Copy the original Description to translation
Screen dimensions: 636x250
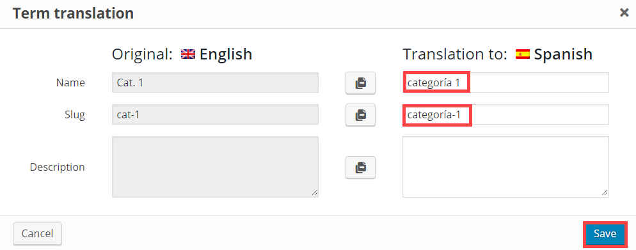[x=360, y=167]
